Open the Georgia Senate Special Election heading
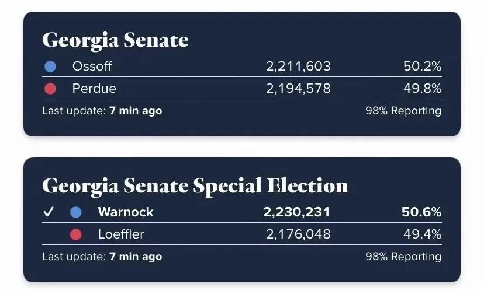Screen dimensions: 484x294 pos(195,185)
